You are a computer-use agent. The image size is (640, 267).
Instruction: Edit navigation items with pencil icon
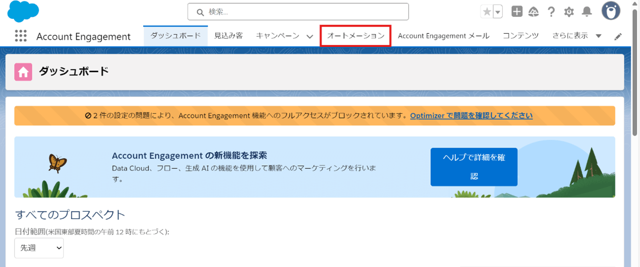[x=618, y=37]
